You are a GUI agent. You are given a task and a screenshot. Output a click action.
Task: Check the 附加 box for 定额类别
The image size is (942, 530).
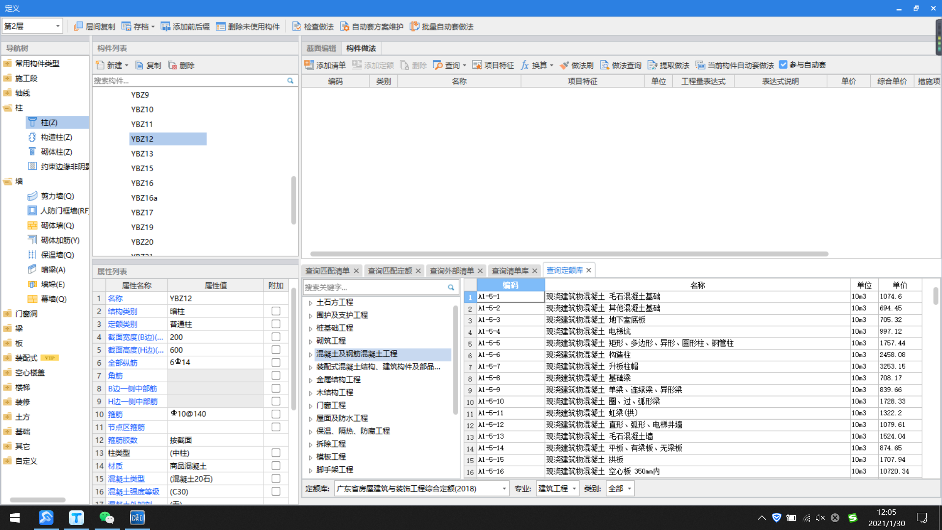click(276, 324)
